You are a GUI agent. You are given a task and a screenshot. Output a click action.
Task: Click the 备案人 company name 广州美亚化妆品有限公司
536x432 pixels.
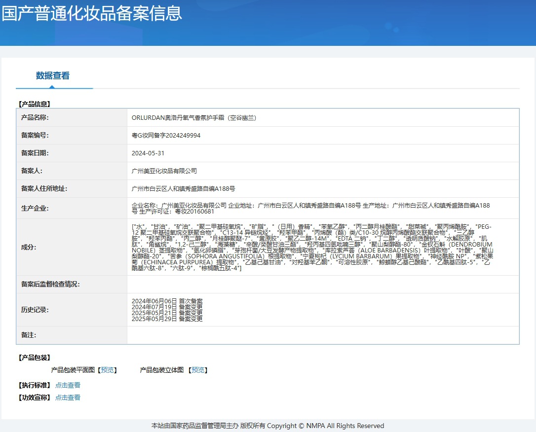pos(164,171)
